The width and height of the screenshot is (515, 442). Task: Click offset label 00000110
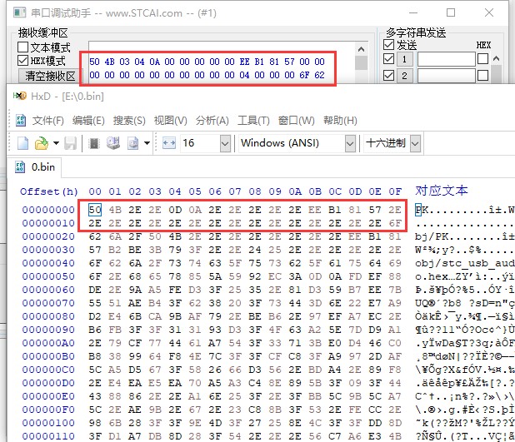click(48, 436)
